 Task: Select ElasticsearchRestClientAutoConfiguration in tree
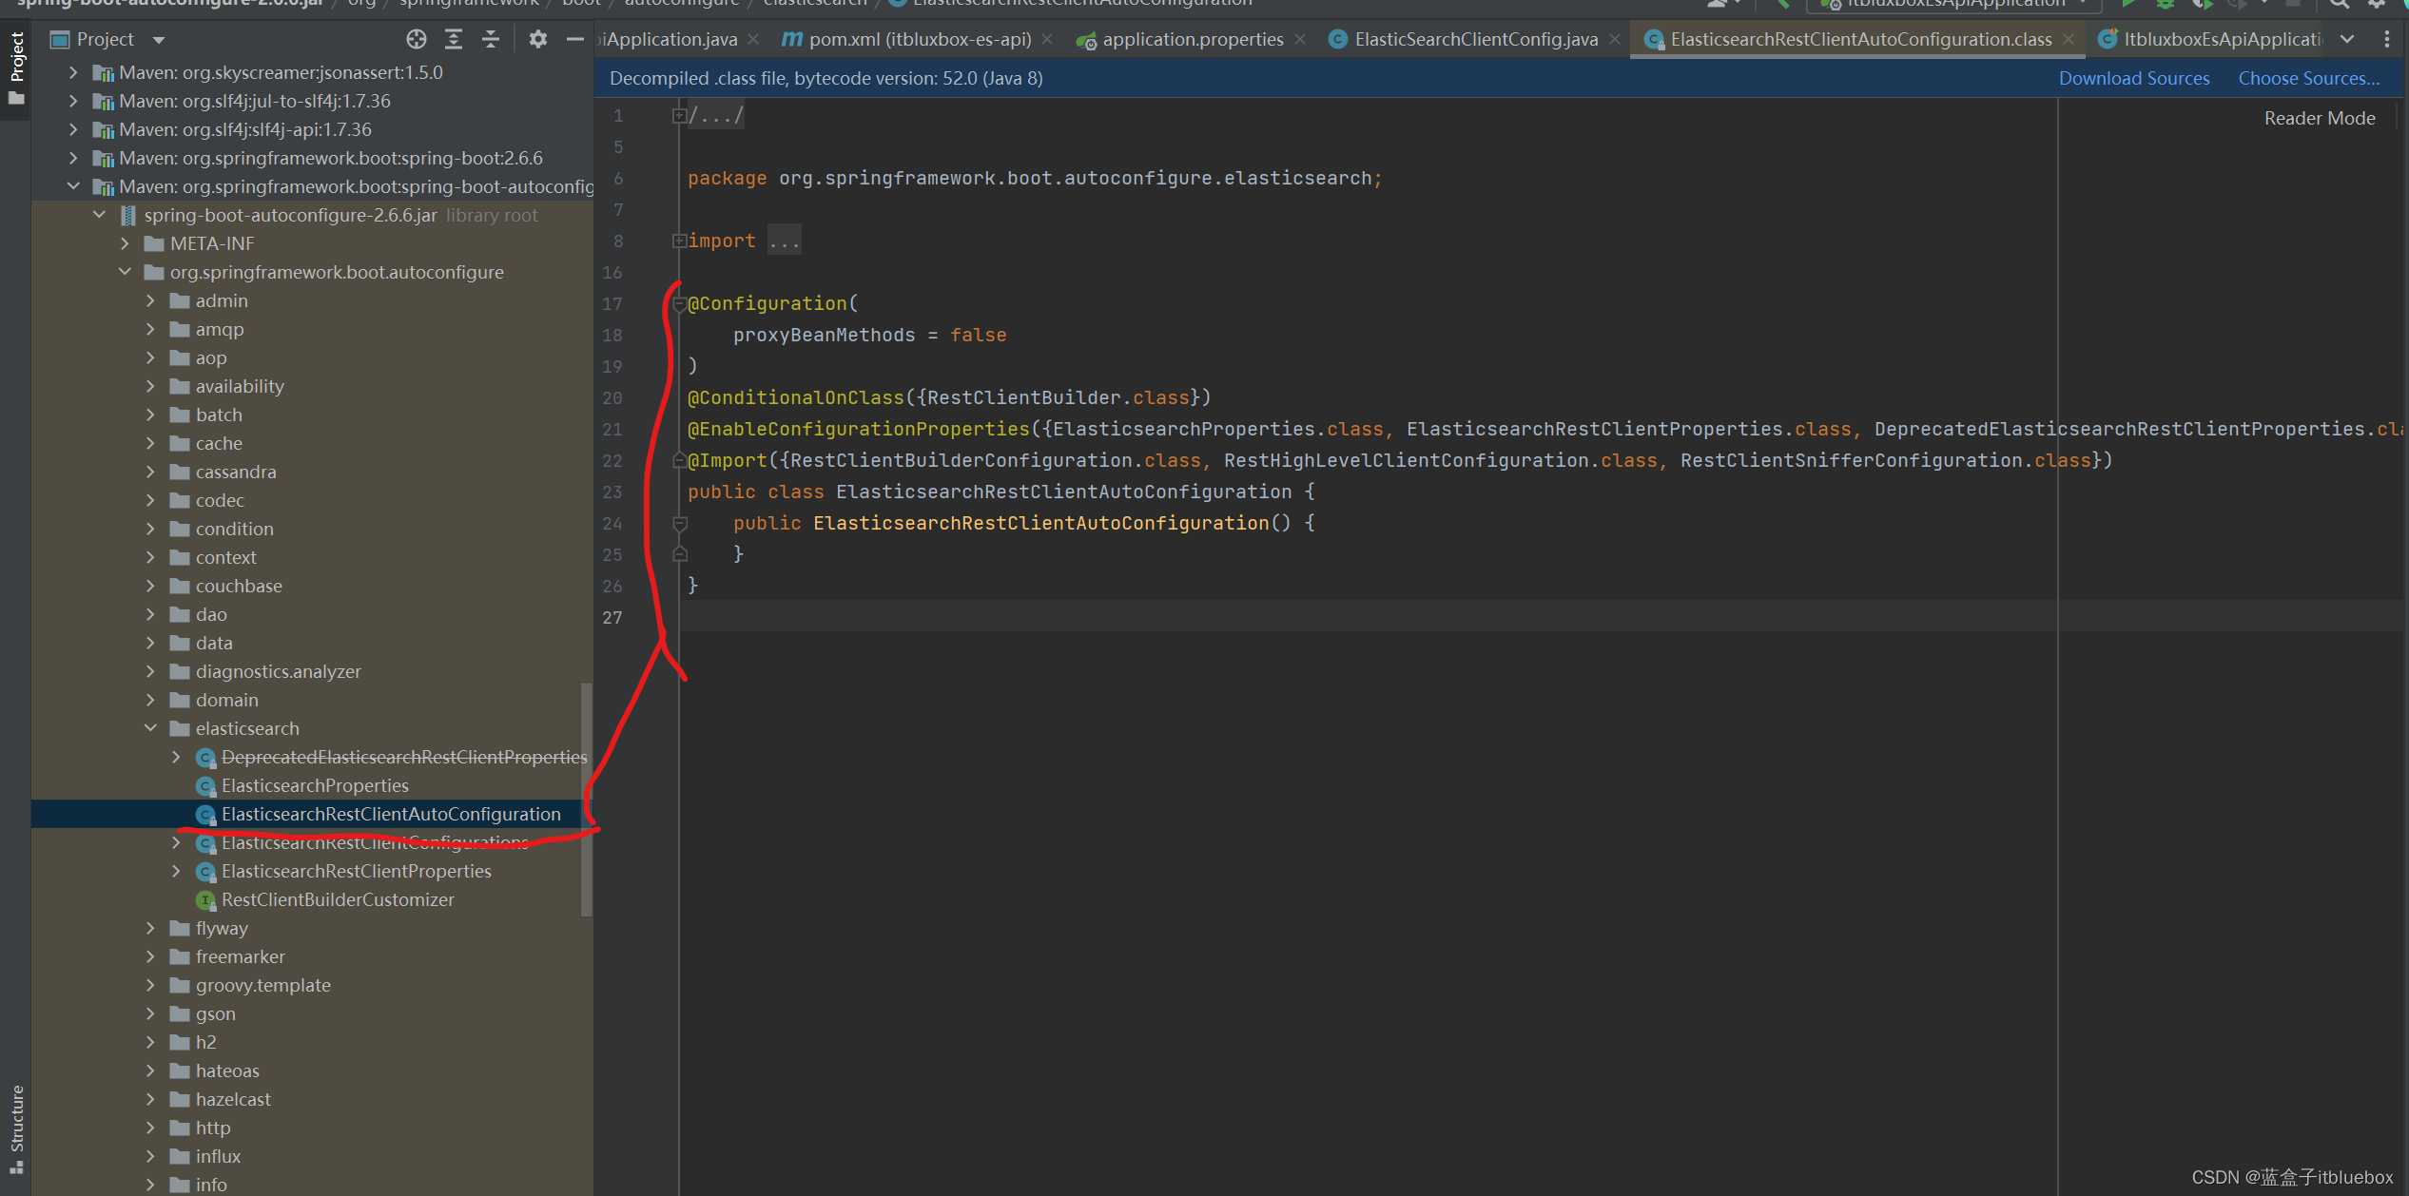(390, 814)
